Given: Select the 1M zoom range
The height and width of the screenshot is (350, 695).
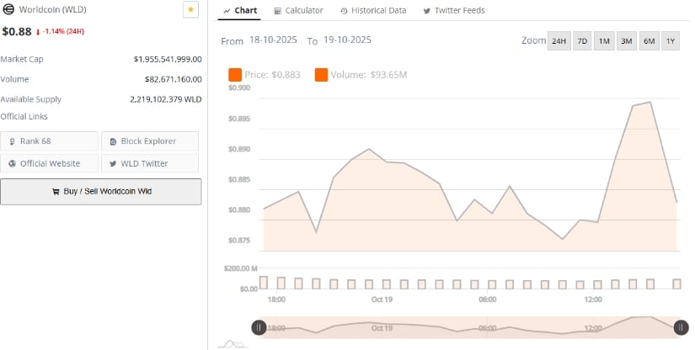Looking at the screenshot, I should [604, 41].
